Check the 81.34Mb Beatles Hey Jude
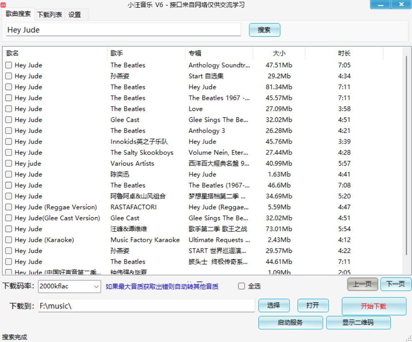Viewport: 412px width, 342px height. [9, 87]
